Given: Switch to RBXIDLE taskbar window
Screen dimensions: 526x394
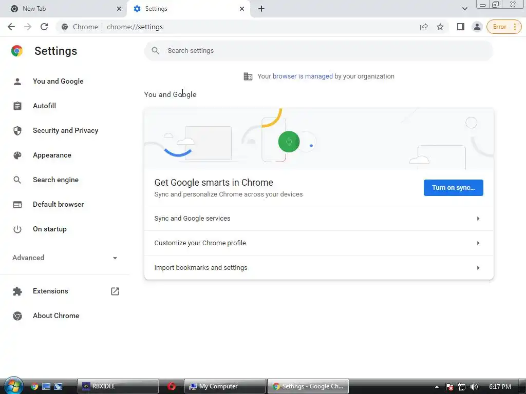Looking at the screenshot, I should point(118,386).
